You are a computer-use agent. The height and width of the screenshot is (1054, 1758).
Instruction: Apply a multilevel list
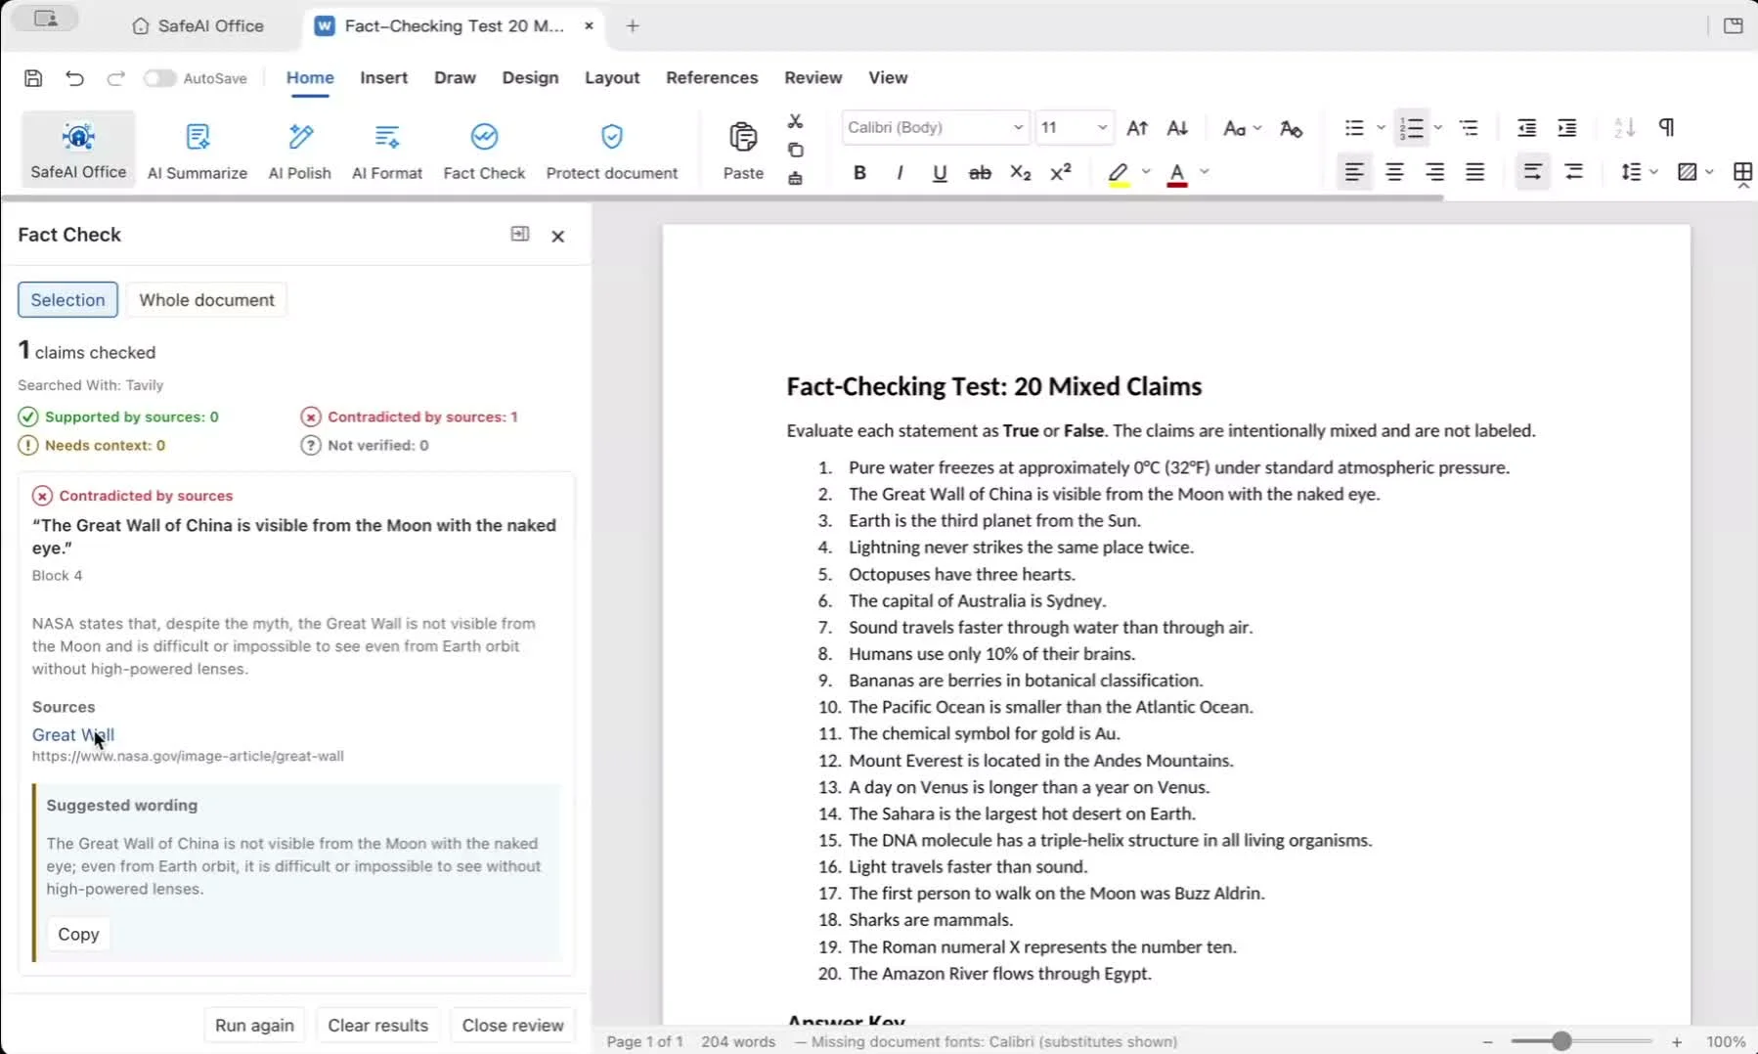pos(1469,128)
